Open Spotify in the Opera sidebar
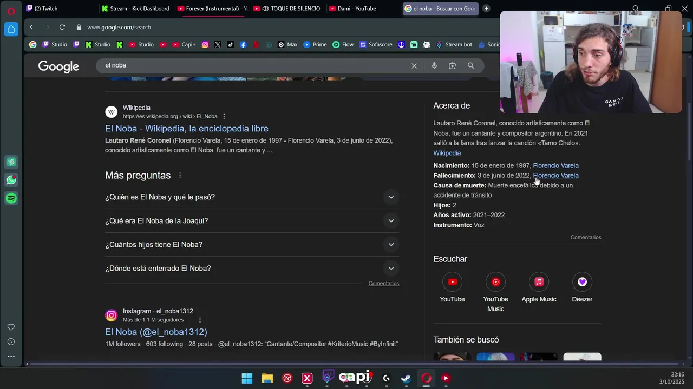693x389 pixels. pyautogui.click(x=11, y=198)
